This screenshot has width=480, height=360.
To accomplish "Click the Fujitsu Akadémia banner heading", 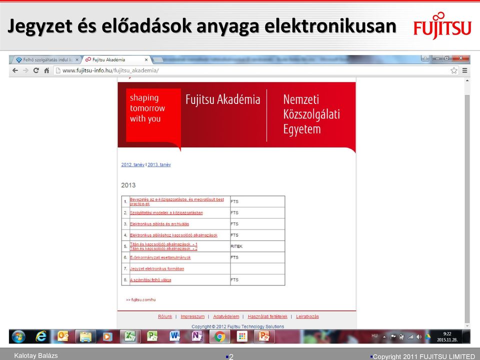I will click(x=222, y=99).
